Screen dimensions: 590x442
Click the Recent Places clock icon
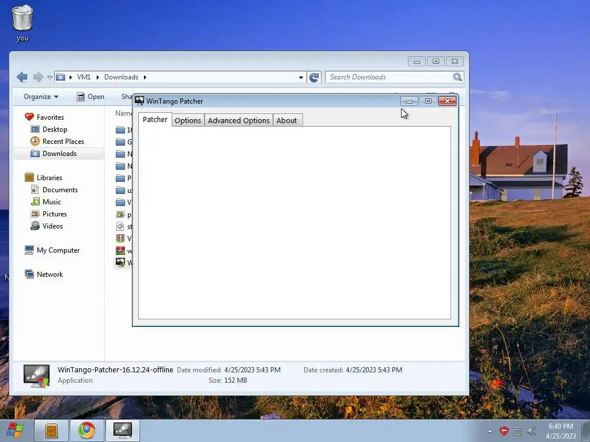pyautogui.click(x=35, y=142)
